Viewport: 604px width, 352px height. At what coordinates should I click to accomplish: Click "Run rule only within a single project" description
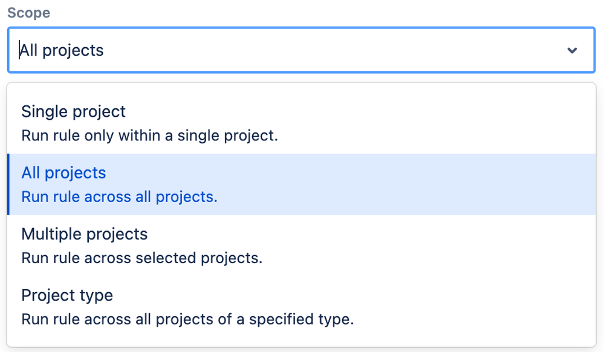149,135
